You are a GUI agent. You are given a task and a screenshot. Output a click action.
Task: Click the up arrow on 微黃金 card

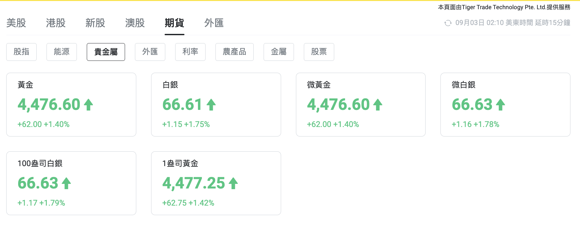coord(378,105)
